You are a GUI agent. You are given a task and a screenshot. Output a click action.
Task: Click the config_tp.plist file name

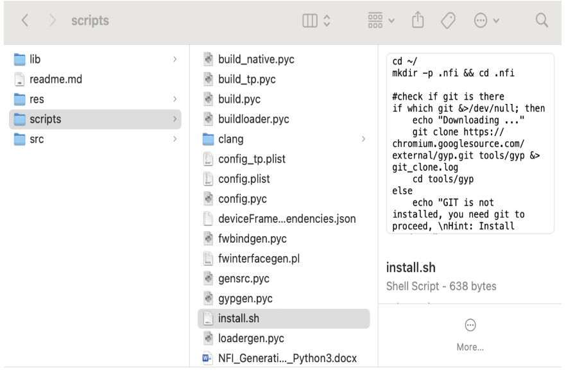(252, 159)
